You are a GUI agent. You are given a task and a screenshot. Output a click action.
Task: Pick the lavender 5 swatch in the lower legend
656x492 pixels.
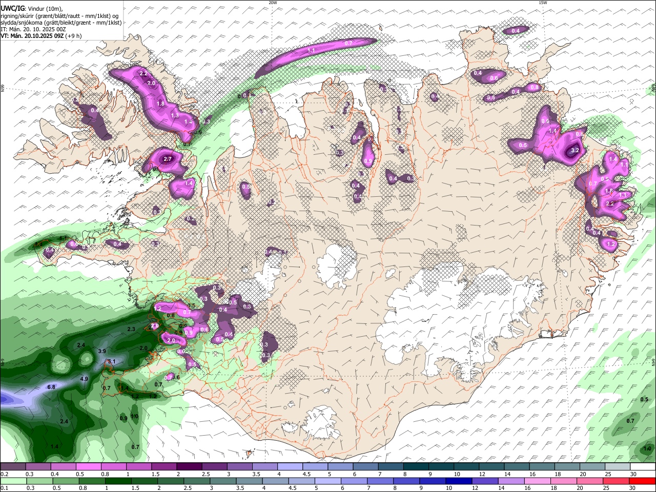click(x=328, y=481)
